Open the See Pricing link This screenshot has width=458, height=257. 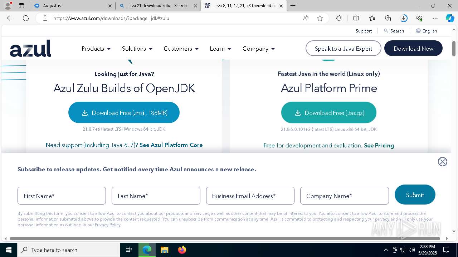(379, 145)
